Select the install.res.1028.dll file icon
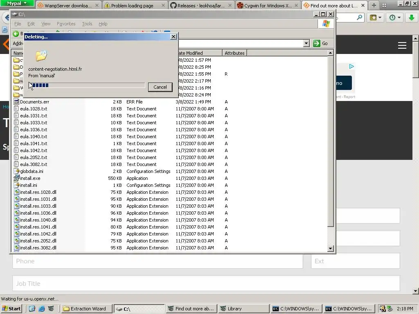 (16, 192)
